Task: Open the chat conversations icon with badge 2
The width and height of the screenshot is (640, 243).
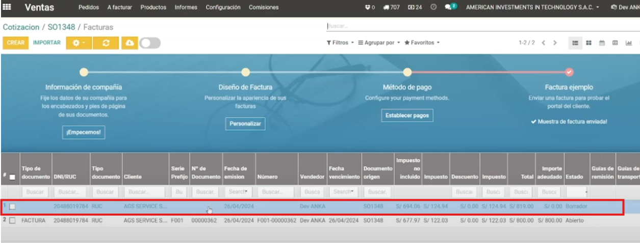Action: click(x=450, y=8)
